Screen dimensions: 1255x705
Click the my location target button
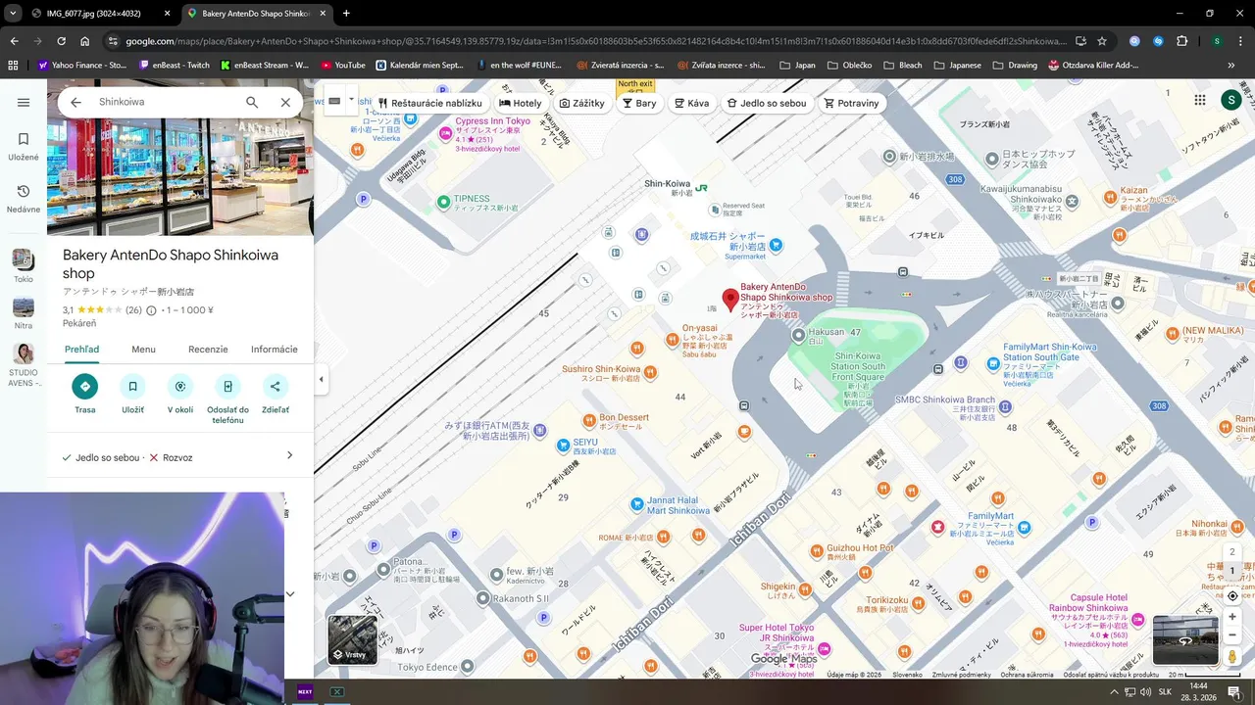click(1232, 595)
